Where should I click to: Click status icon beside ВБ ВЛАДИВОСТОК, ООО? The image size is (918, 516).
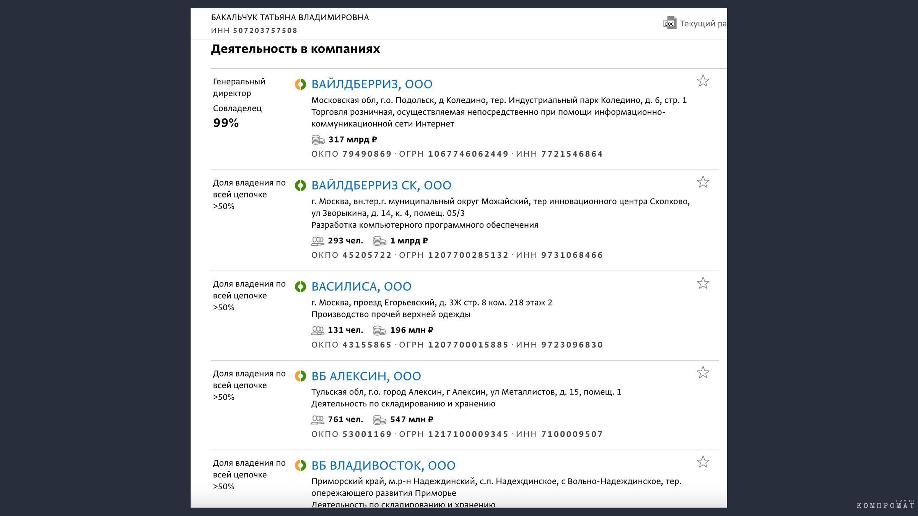[x=300, y=466]
